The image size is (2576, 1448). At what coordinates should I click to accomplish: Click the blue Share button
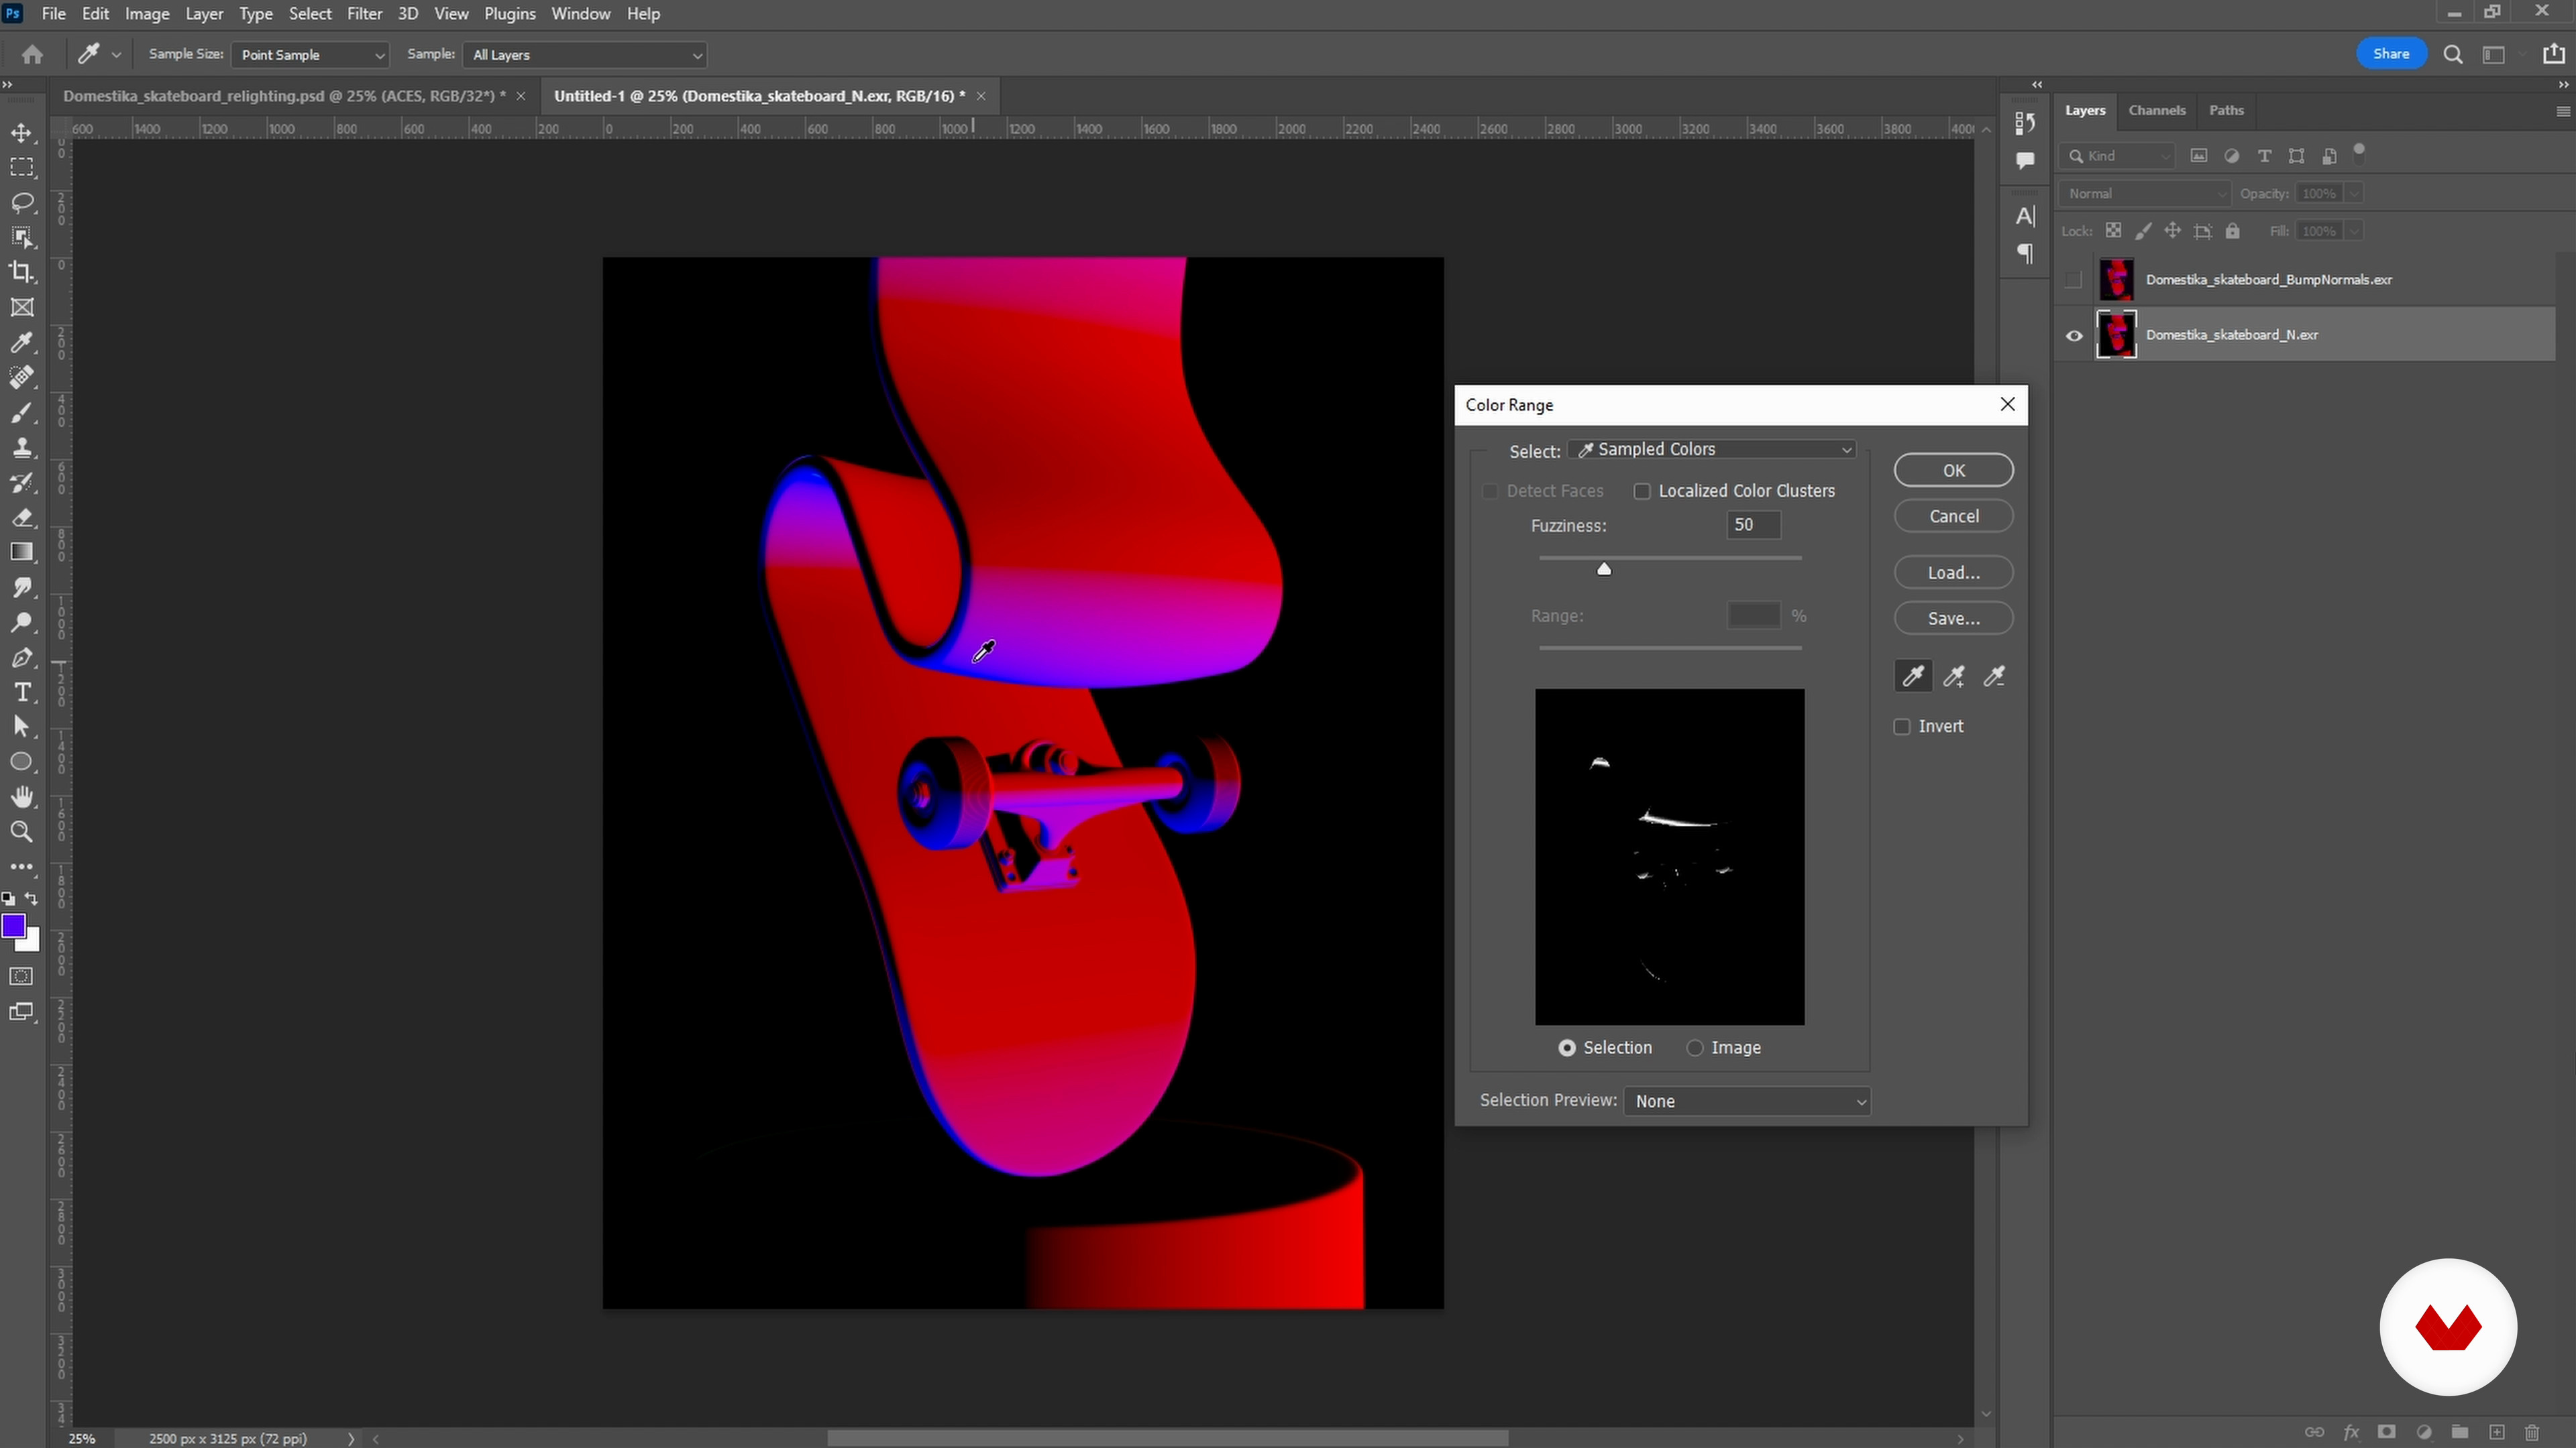[2391, 54]
